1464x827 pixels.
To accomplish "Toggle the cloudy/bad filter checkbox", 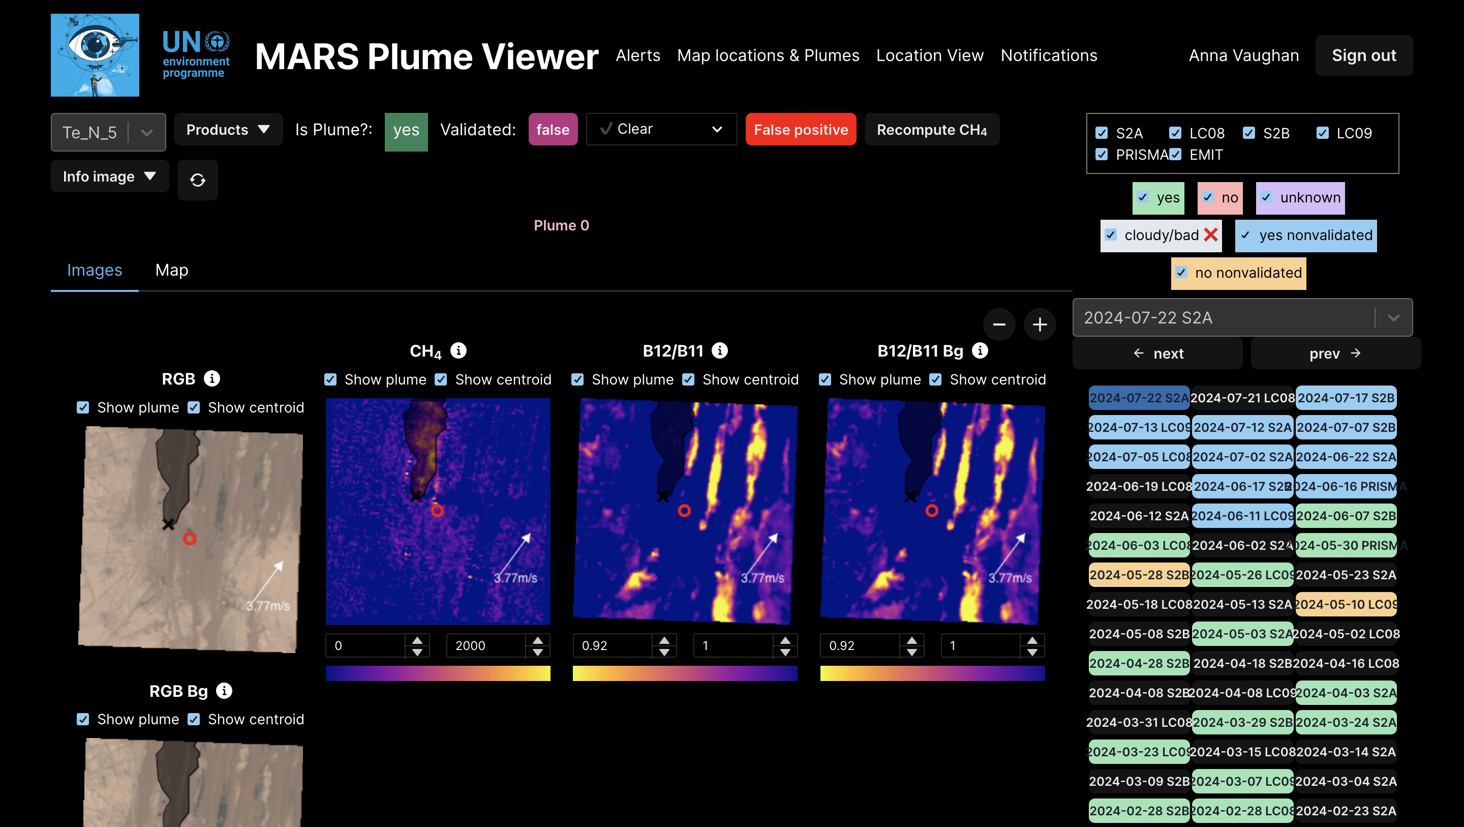I will tap(1111, 235).
